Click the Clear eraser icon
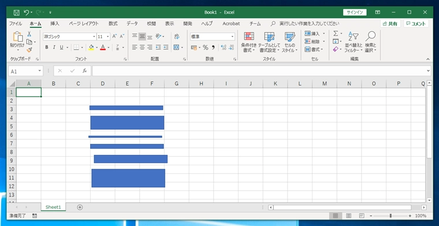Image resolution: width=439 pixels, height=226 pixels. tap(336, 49)
